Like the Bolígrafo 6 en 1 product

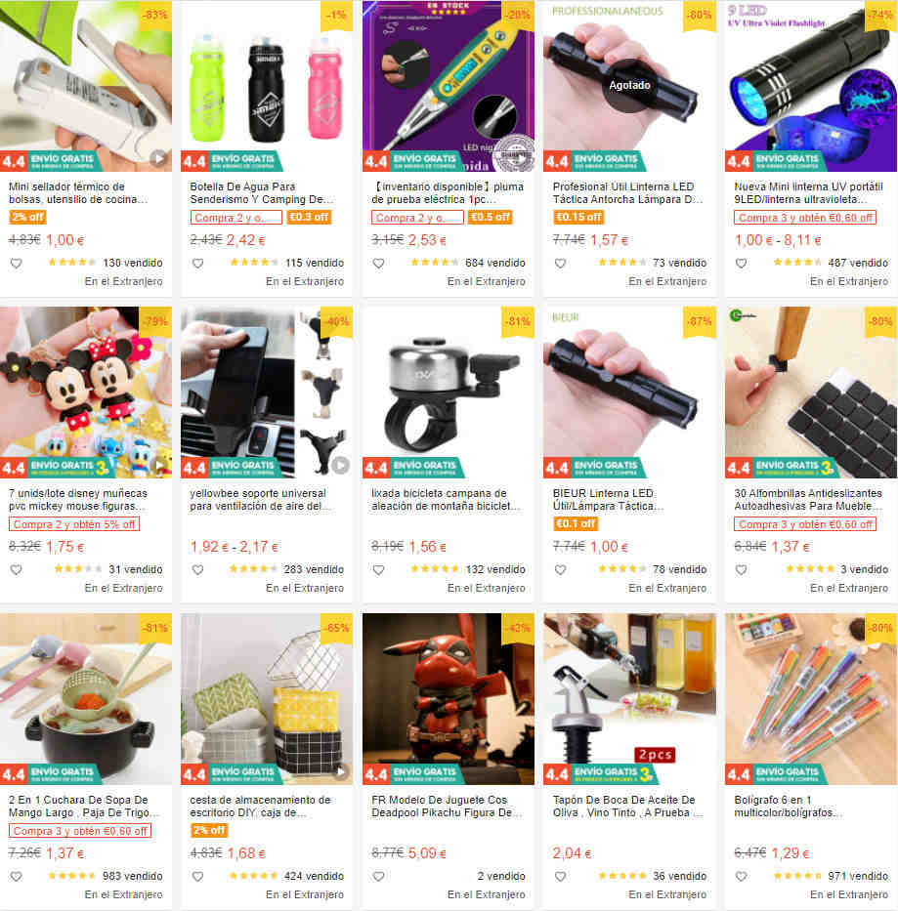click(741, 876)
